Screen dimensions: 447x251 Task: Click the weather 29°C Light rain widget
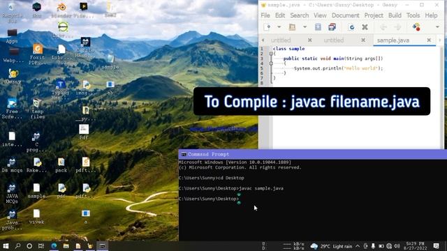click(x=331, y=246)
